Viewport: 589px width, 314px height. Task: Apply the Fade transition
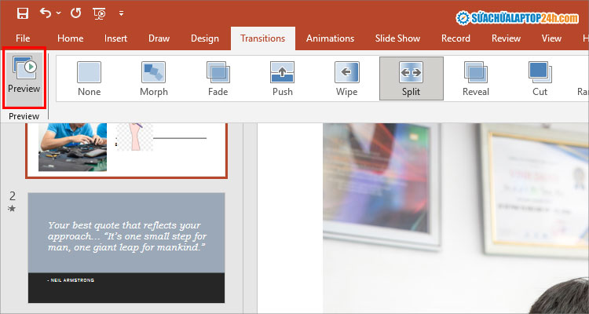click(218, 78)
